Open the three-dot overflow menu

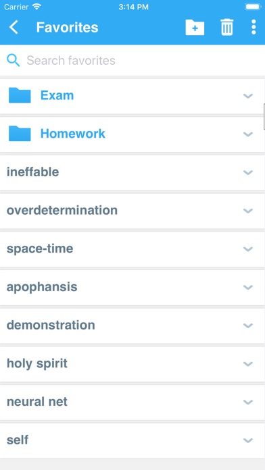254,27
